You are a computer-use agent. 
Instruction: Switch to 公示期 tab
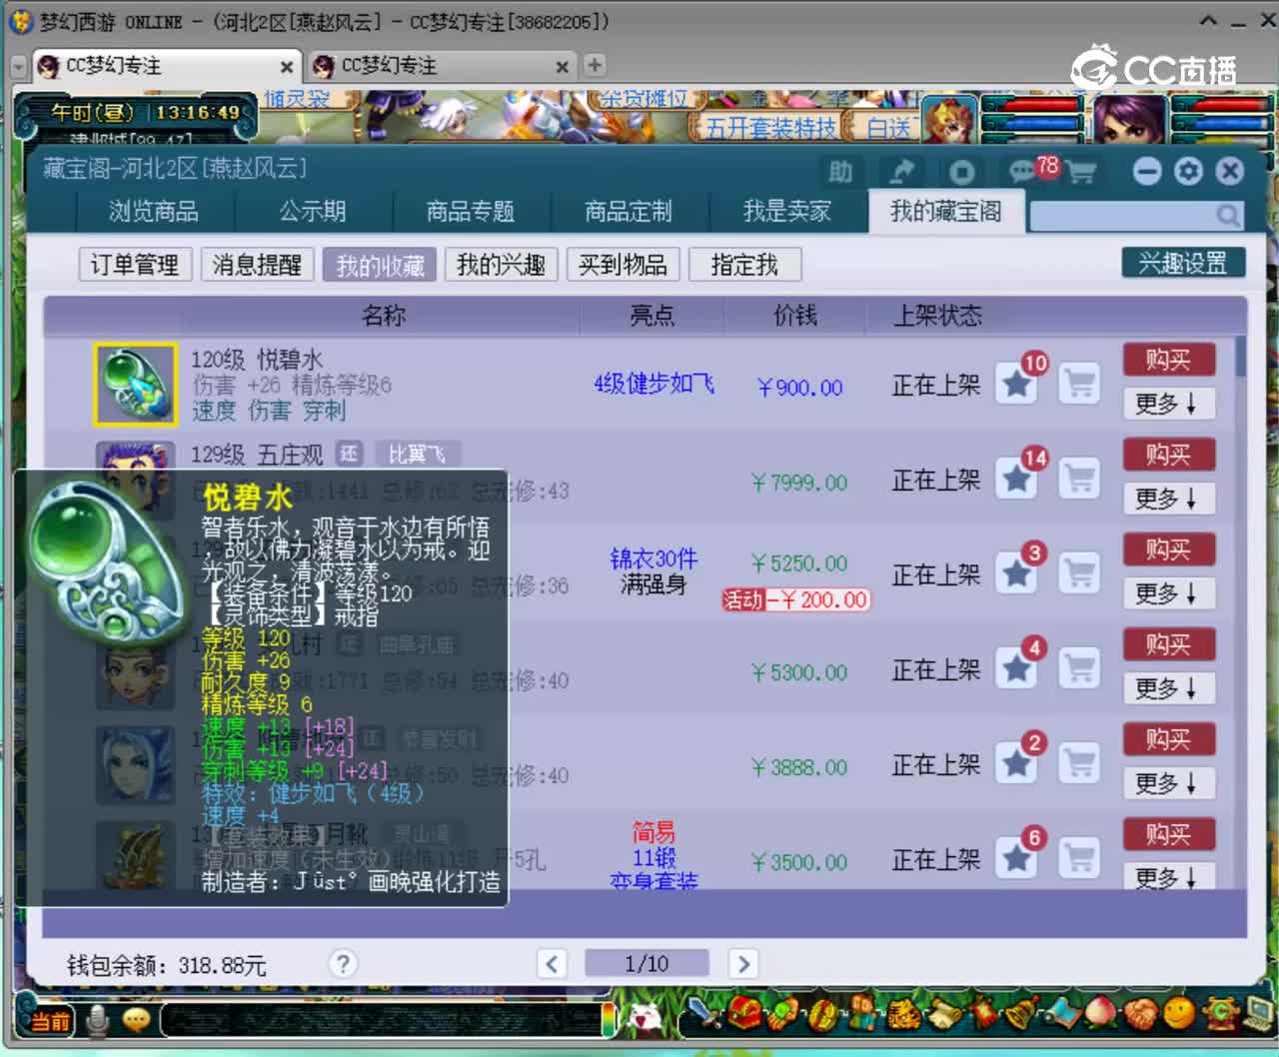313,212
